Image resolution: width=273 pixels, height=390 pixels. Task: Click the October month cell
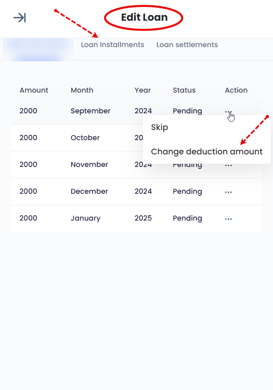tap(85, 138)
